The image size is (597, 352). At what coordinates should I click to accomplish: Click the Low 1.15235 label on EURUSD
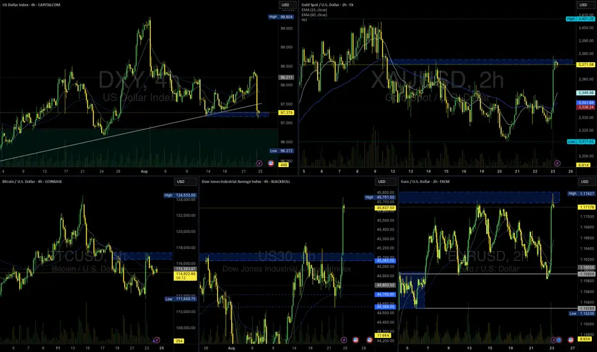pos(582,314)
